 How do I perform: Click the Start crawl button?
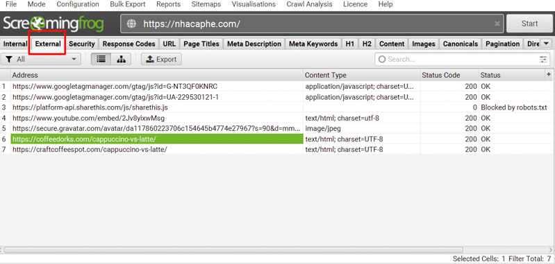(x=529, y=24)
